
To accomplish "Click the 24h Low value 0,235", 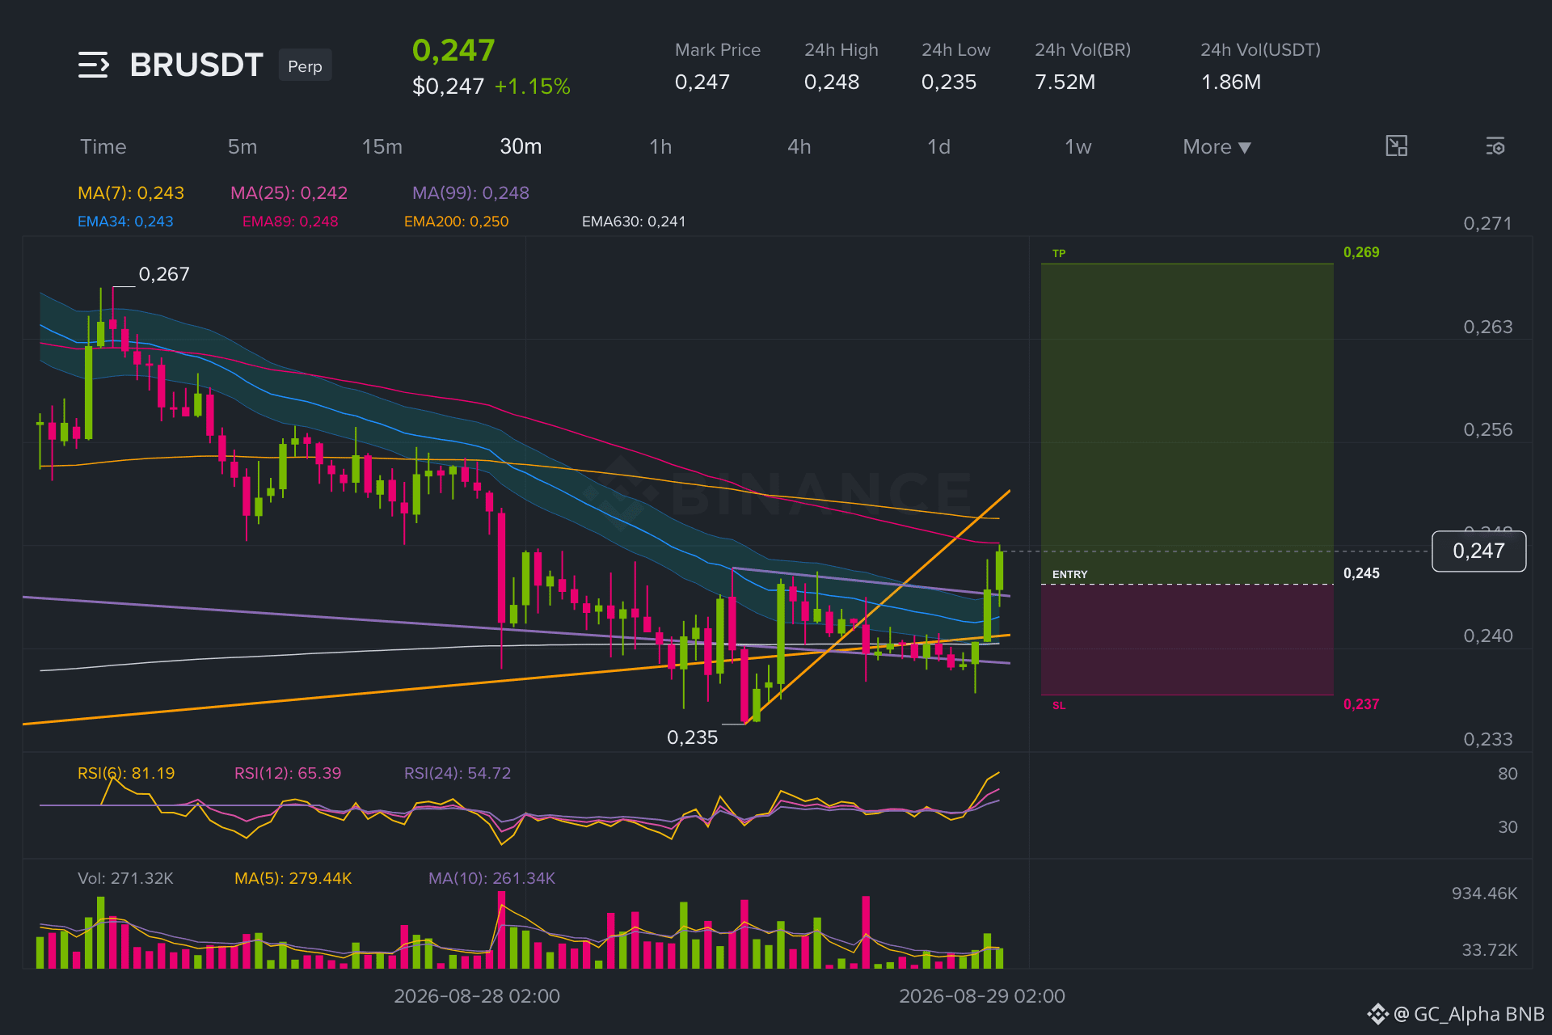I will (949, 82).
